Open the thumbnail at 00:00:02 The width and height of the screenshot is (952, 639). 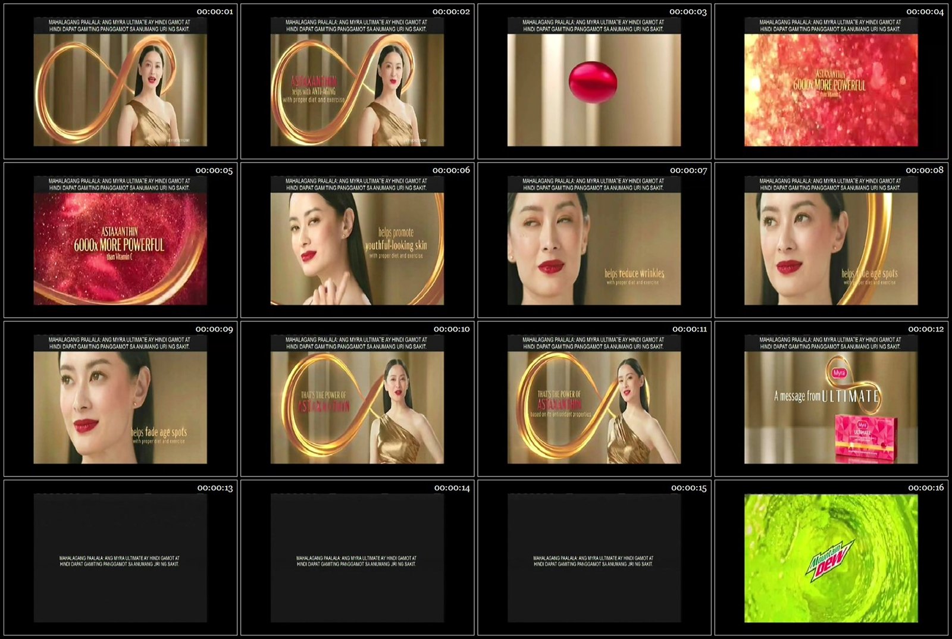click(357, 82)
